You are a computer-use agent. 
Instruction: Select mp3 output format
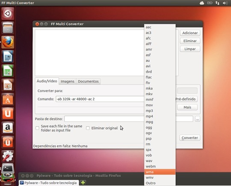coord(160,111)
